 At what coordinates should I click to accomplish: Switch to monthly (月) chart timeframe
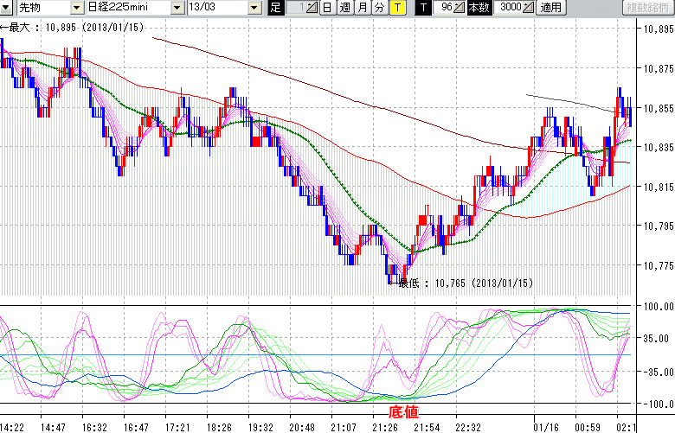point(362,8)
